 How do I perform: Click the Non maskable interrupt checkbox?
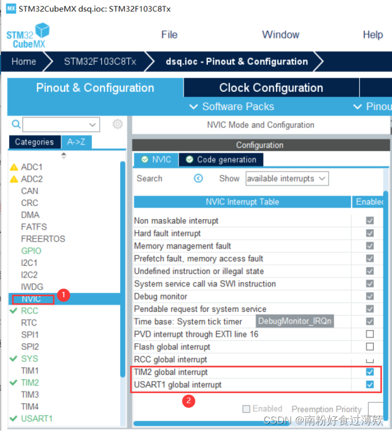[370, 221]
